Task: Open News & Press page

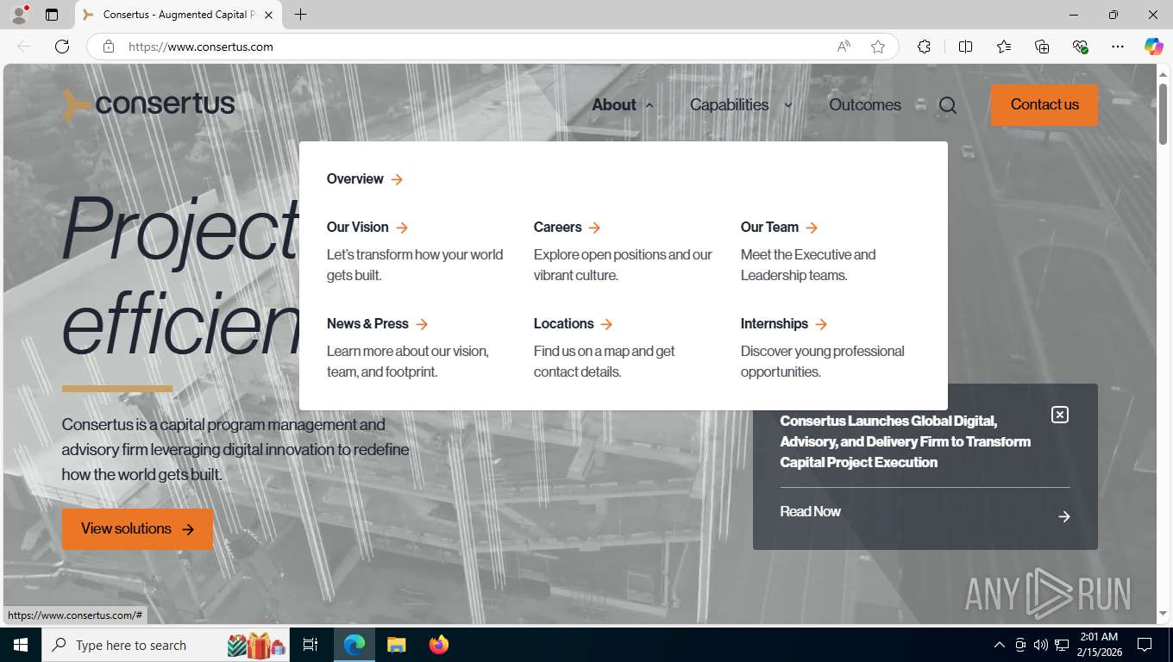Action: (377, 324)
